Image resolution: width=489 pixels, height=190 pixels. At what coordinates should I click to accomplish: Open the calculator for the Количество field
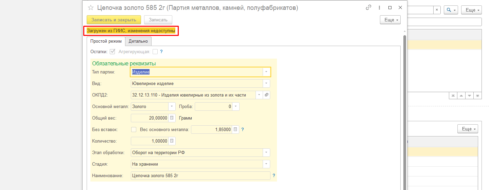(x=172, y=141)
